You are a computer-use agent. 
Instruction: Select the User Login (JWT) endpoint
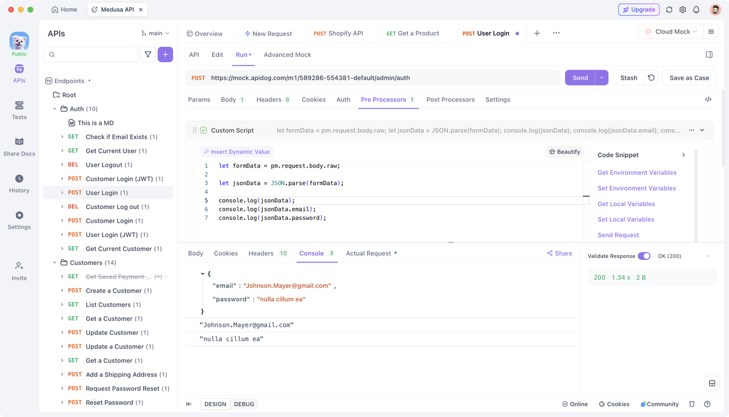(x=108, y=235)
